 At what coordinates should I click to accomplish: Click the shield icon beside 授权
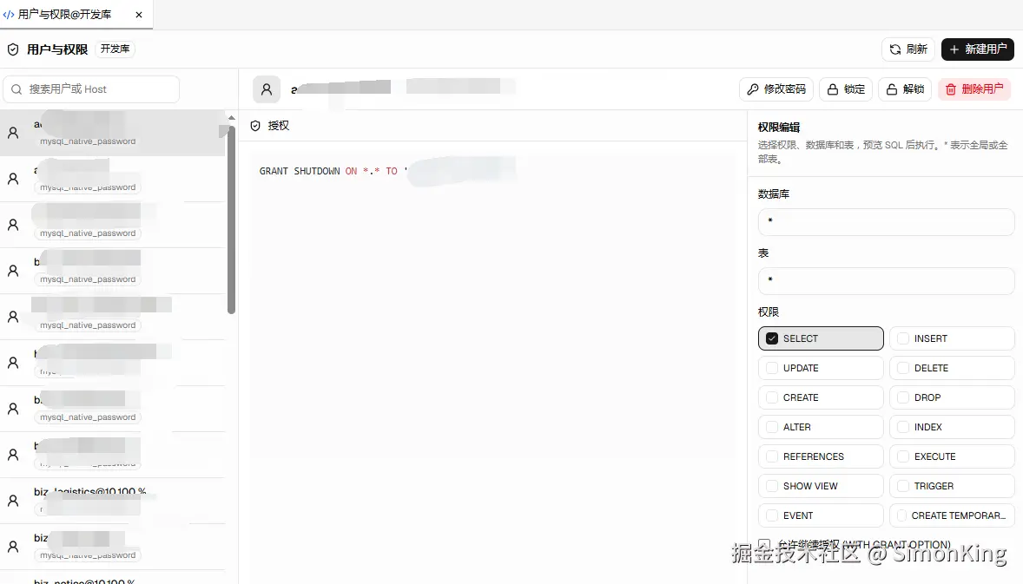coord(255,126)
